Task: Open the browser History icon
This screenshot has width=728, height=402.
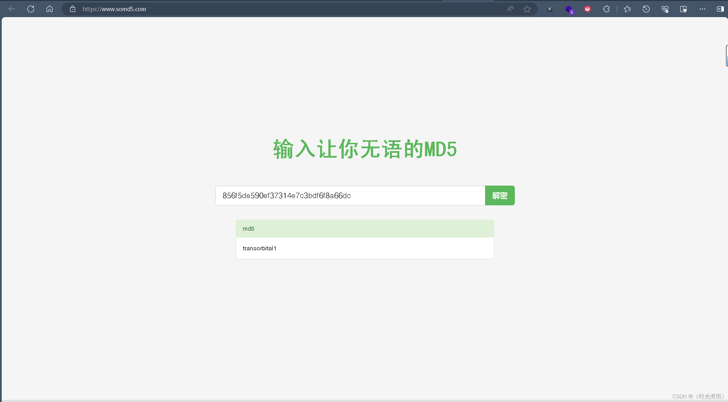Action: 646,9
